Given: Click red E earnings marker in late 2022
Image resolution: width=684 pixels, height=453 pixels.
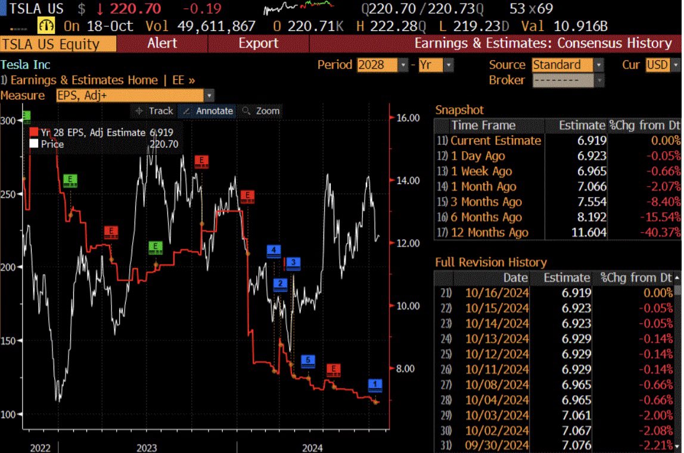Looking at the screenshot, I should [x=111, y=232].
